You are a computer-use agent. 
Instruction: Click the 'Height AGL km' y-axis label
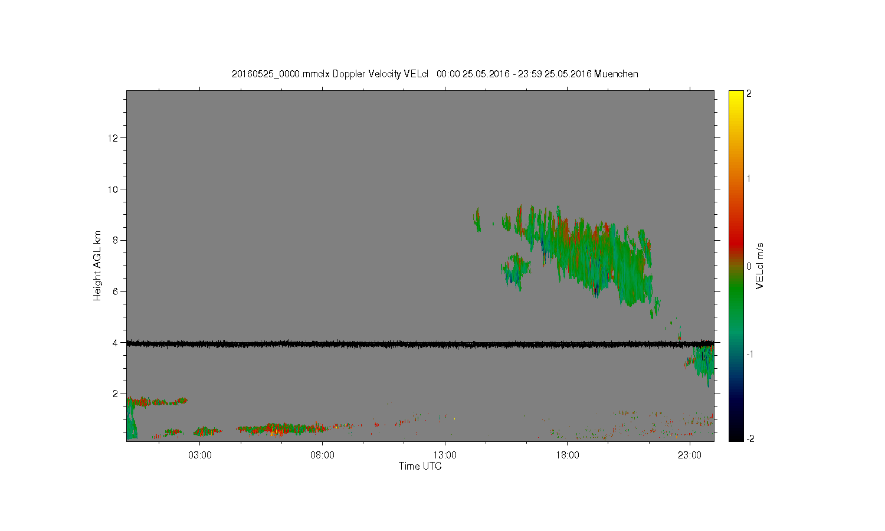[97, 265]
